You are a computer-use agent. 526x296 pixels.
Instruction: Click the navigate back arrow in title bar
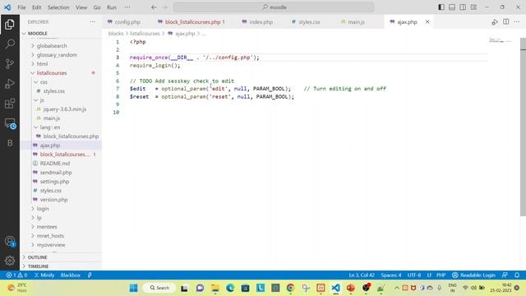coord(154,7)
